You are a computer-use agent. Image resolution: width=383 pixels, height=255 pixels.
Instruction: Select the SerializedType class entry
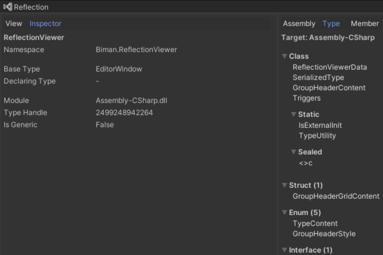318,77
